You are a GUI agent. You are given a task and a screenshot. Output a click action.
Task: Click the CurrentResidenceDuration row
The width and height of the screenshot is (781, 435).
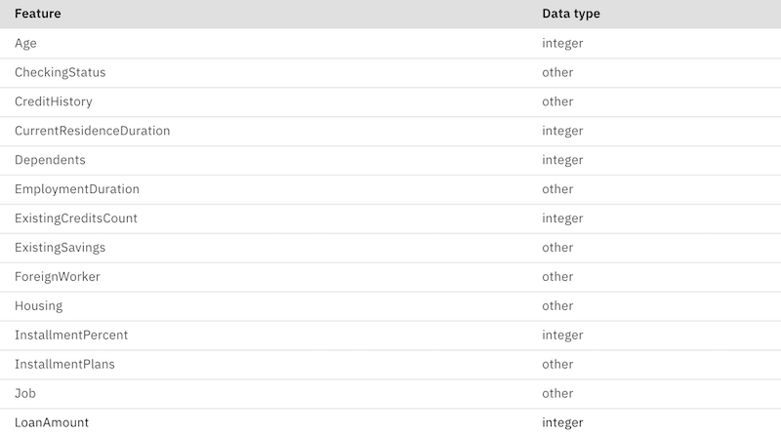point(390,131)
